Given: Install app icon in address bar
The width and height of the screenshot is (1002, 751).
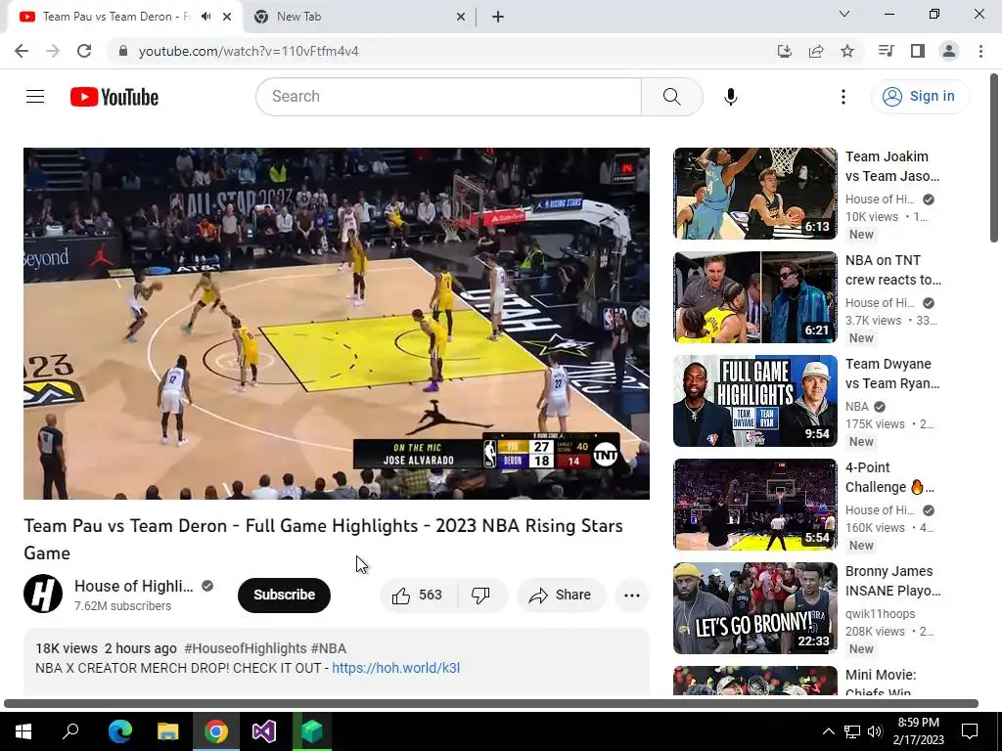Looking at the screenshot, I should coord(784,51).
